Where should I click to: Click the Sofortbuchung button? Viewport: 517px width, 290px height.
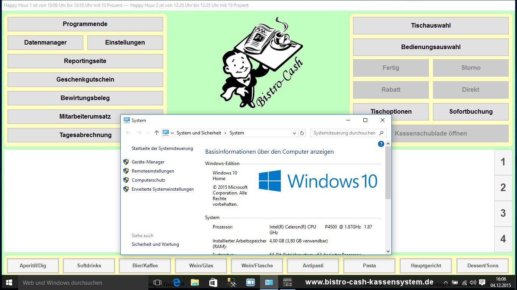click(x=471, y=112)
